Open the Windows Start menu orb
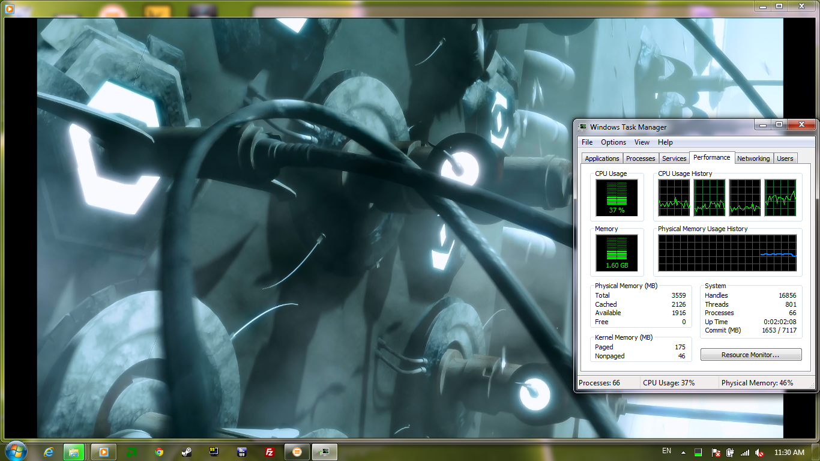 point(15,451)
